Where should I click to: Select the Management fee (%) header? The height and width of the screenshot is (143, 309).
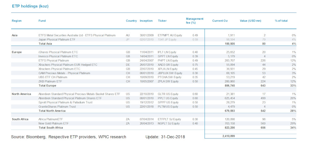(x=194, y=21)
